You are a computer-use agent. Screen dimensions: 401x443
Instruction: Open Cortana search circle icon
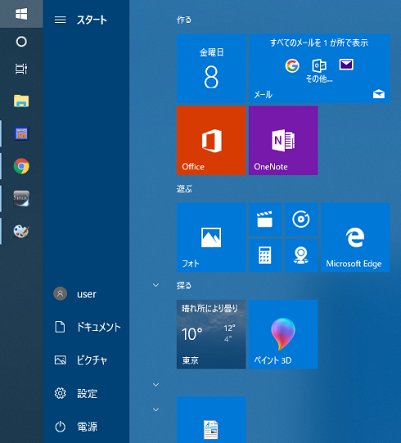coord(21,42)
